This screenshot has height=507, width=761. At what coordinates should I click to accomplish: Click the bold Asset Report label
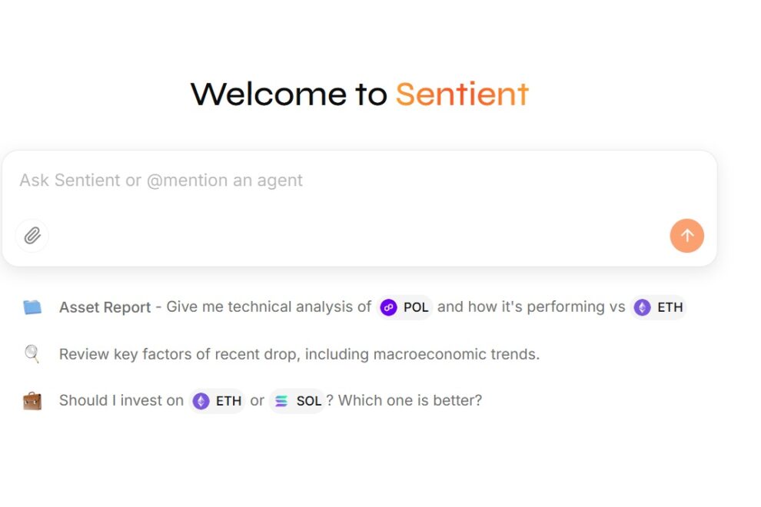pyautogui.click(x=105, y=307)
